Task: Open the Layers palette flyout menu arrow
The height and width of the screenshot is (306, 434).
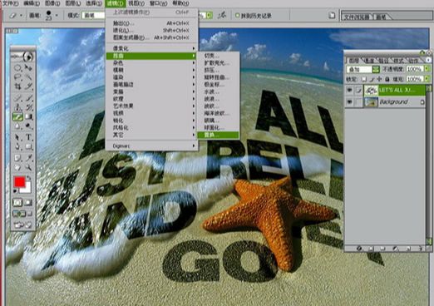Action: click(428, 60)
